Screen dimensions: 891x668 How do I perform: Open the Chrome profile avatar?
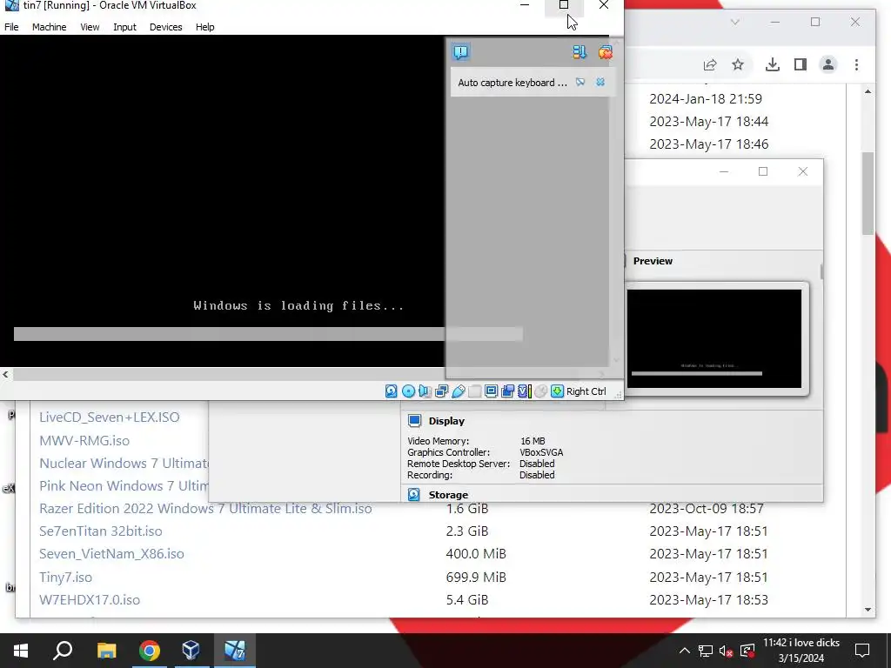828,64
